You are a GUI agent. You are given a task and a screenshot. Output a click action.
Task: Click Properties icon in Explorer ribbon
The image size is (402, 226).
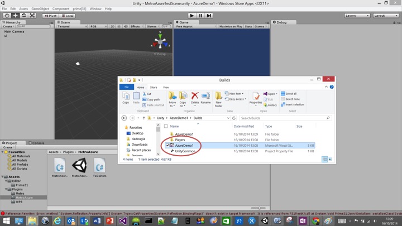256,99
